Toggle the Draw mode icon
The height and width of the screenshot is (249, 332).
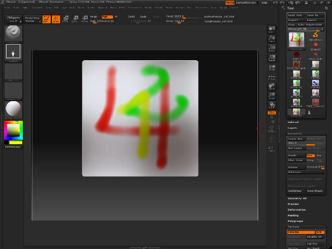coord(56,19)
